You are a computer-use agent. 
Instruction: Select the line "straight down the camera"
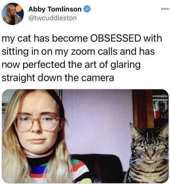point(58,78)
